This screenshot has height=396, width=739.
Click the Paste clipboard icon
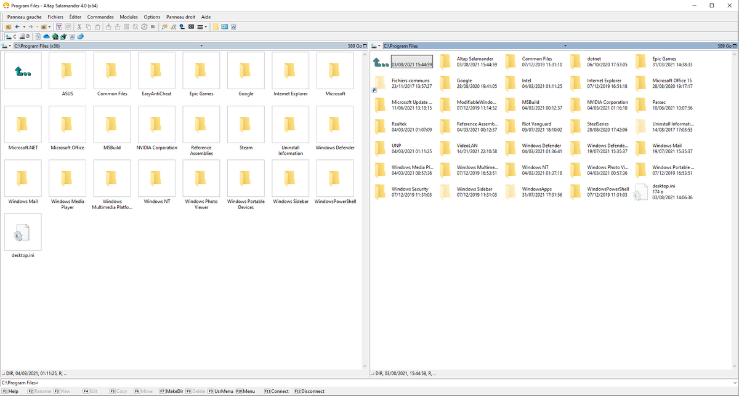pyautogui.click(x=97, y=27)
